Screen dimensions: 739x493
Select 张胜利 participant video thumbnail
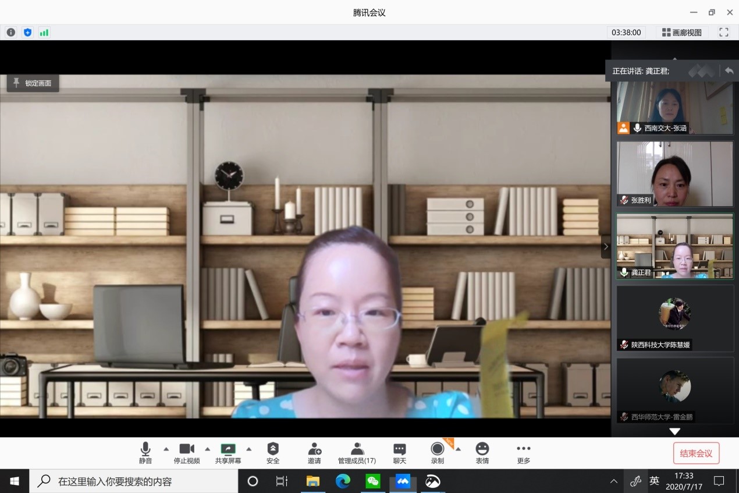[674, 174]
